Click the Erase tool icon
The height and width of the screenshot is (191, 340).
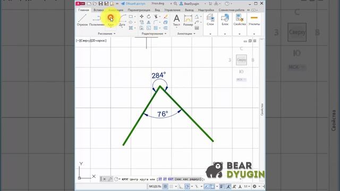pos(166,16)
